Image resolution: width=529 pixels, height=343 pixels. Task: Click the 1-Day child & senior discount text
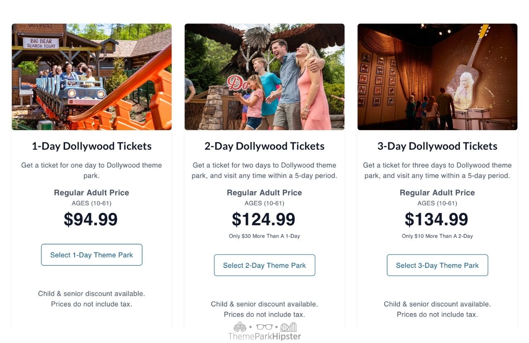[x=91, y=294]
